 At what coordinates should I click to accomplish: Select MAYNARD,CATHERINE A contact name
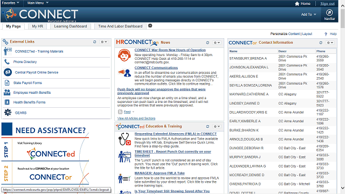(x=249, y=94)
